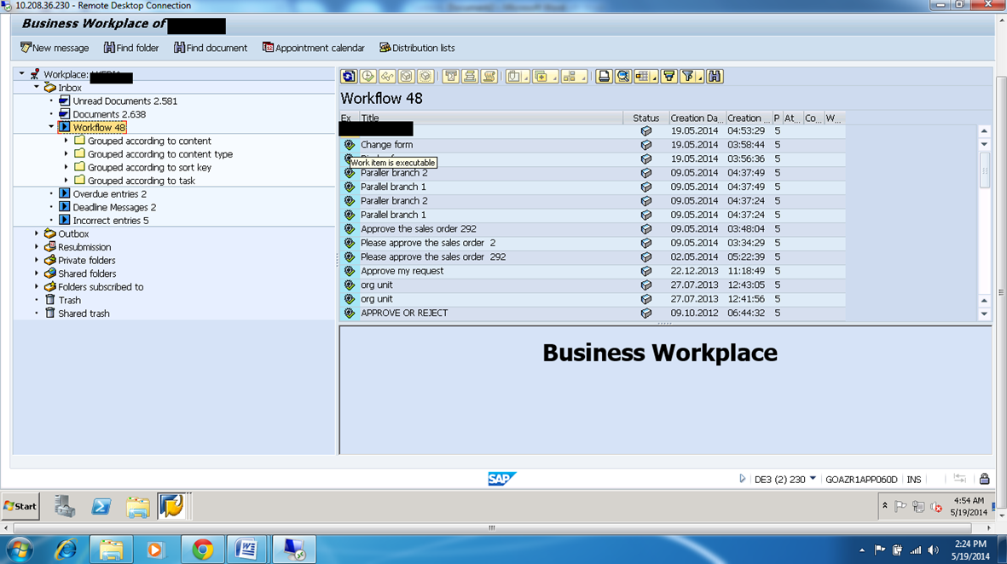Click the Refresh icon in the workflow toolbar
Image resolution: width=1007 pixels, height=564 pixels.
click(349, 76)
